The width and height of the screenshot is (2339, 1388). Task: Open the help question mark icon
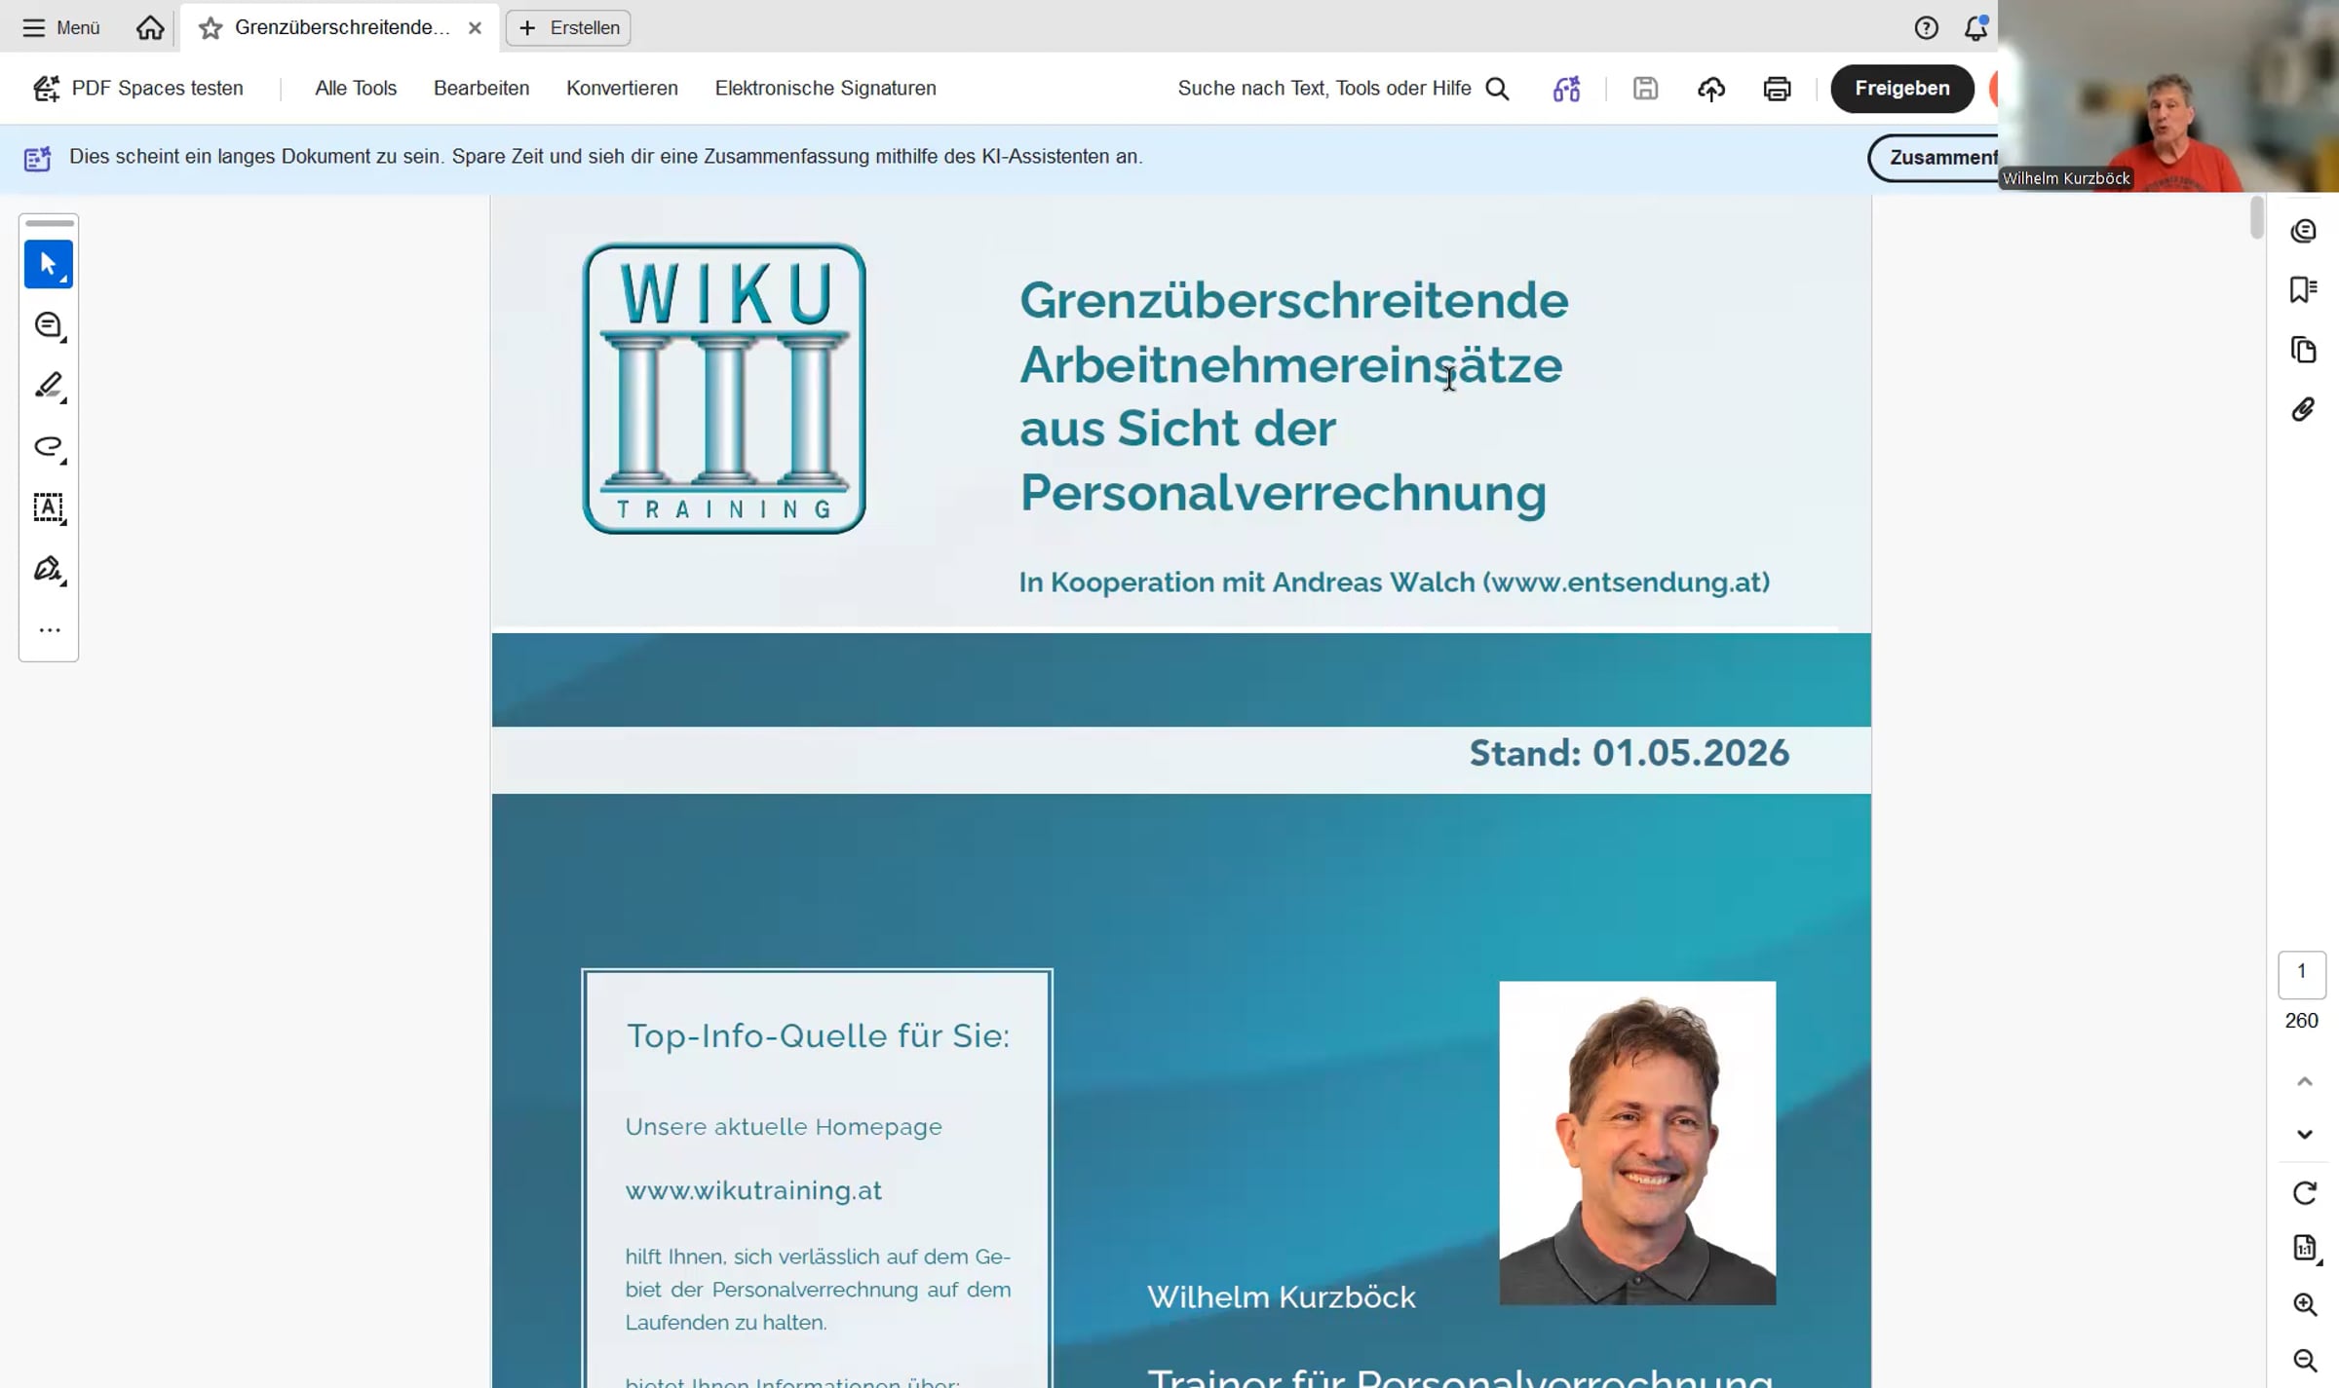tap(1926, 27)
